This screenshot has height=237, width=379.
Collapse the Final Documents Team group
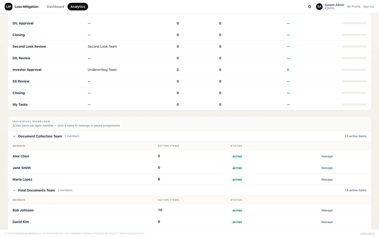point(14,190)
